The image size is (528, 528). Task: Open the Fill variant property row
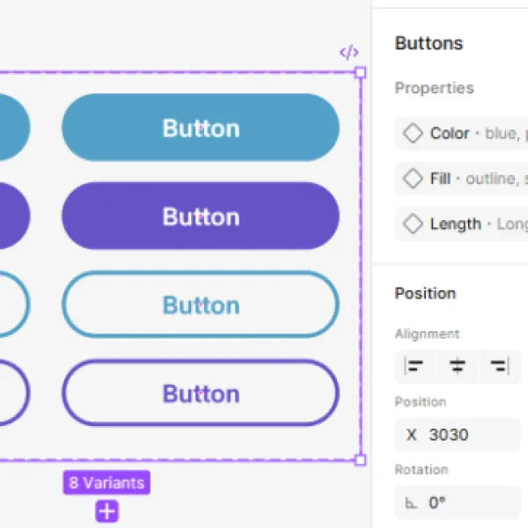[x=461, y=179]
